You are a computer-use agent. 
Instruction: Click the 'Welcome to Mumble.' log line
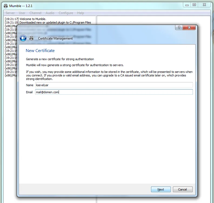pos(25,19)
